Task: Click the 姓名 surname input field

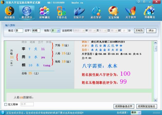Action: click(x=19, y=30)
